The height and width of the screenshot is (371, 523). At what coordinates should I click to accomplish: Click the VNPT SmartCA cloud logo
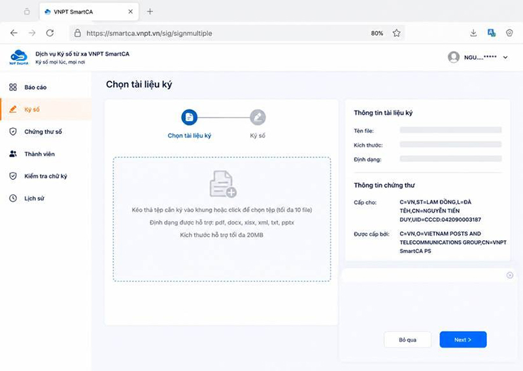(19, 57)
